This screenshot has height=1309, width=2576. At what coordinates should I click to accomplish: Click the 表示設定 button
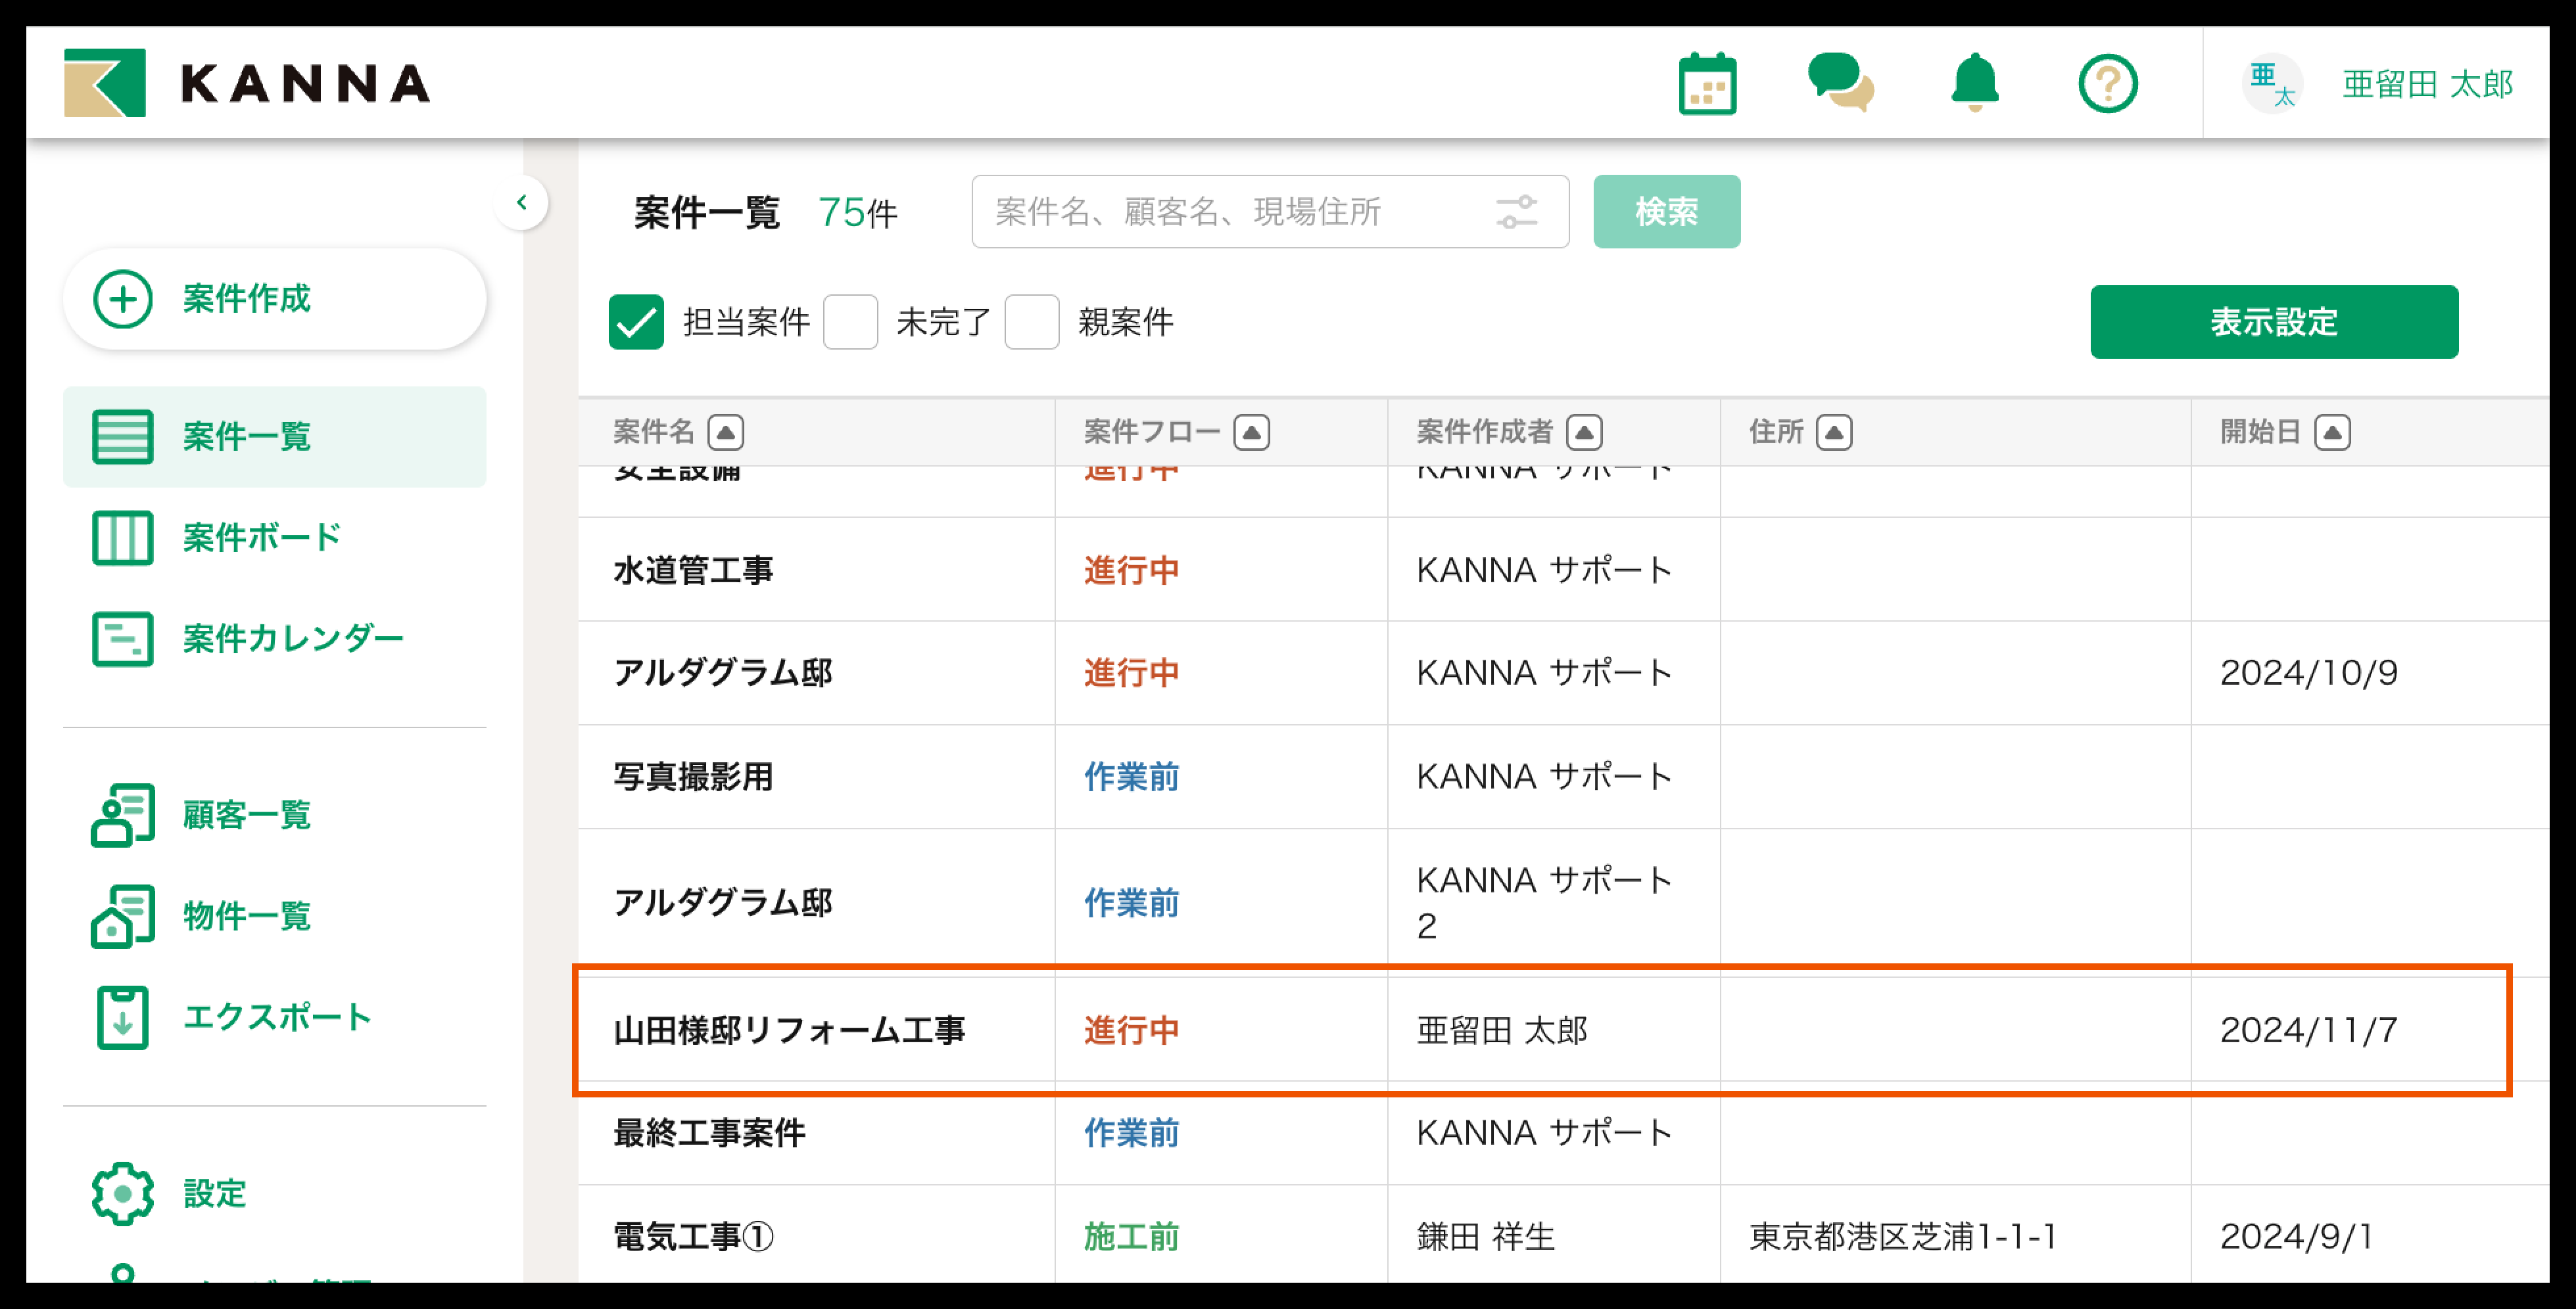(x=2273, y=322)
